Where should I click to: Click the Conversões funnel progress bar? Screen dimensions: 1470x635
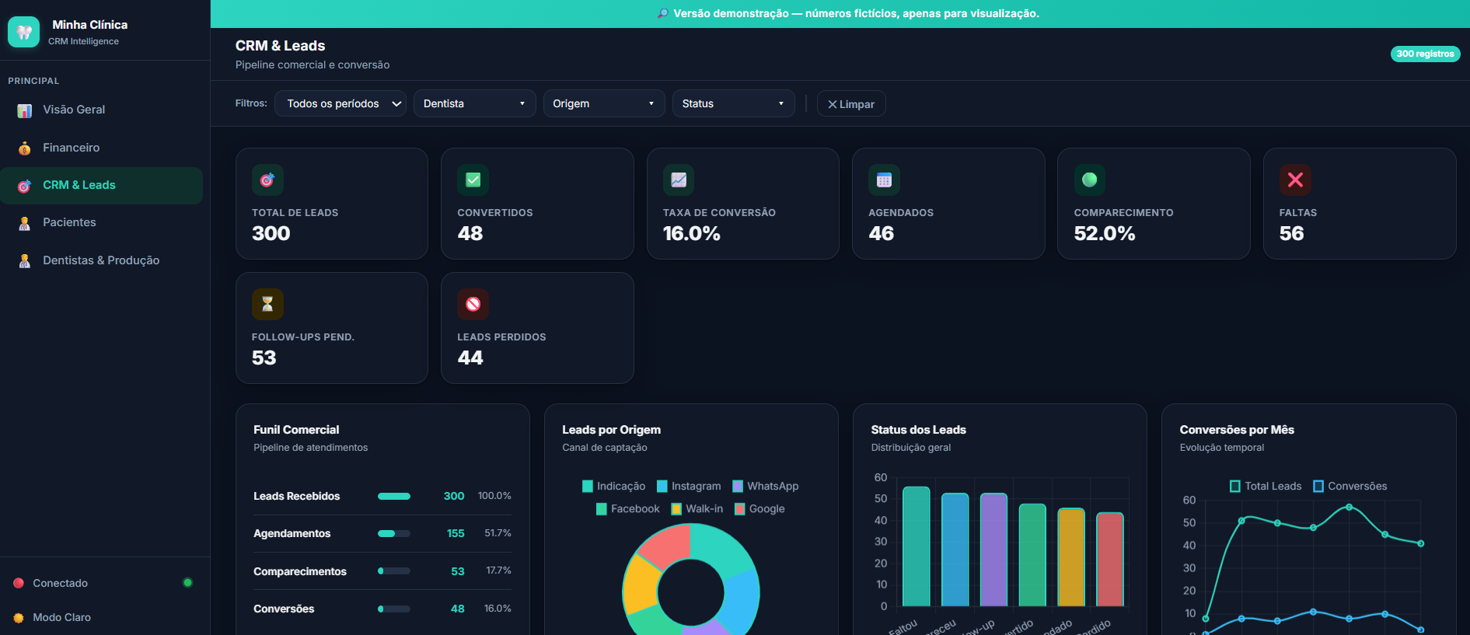tap(394, 609)
